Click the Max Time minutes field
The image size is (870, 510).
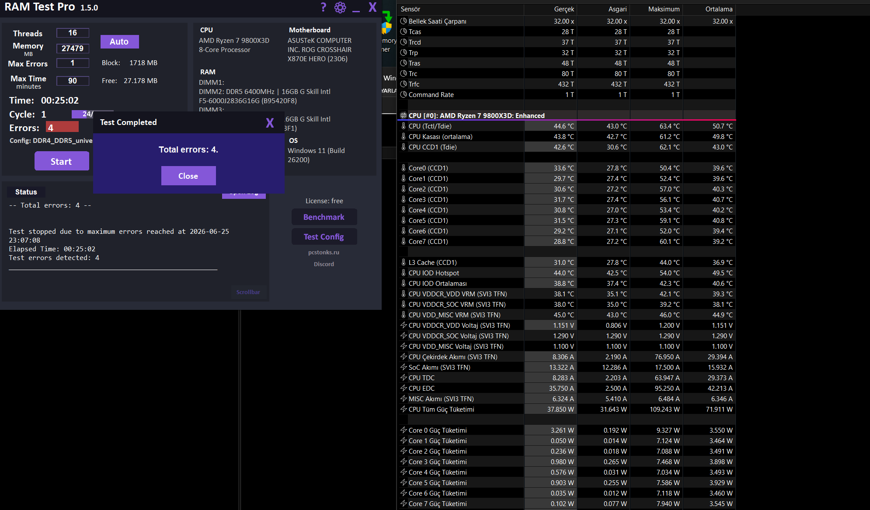click(73, 81)
